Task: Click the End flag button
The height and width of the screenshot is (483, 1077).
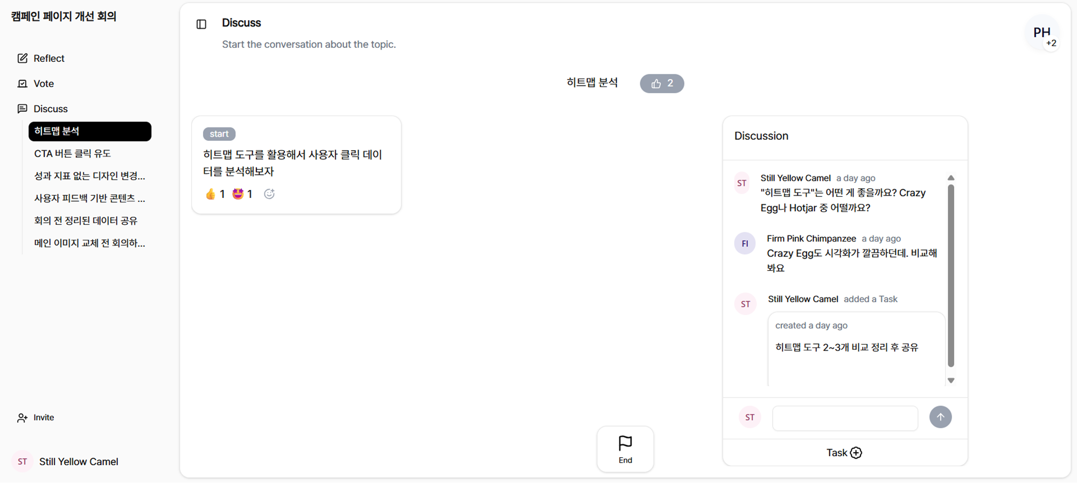Action: 625,449
